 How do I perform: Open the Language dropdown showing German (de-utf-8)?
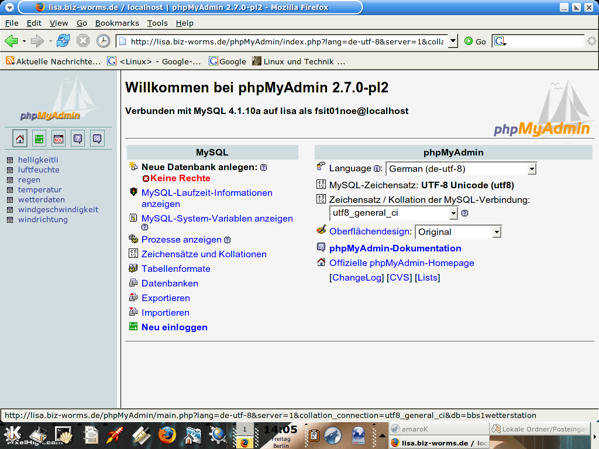(x=461, y=169)
